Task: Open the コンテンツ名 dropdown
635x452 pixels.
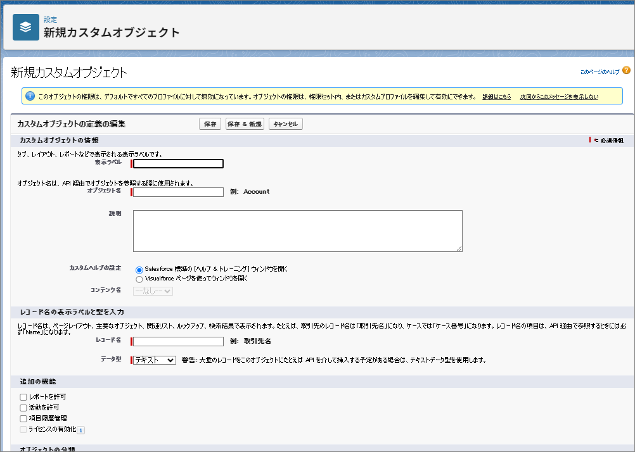Action: coord(153,291)
